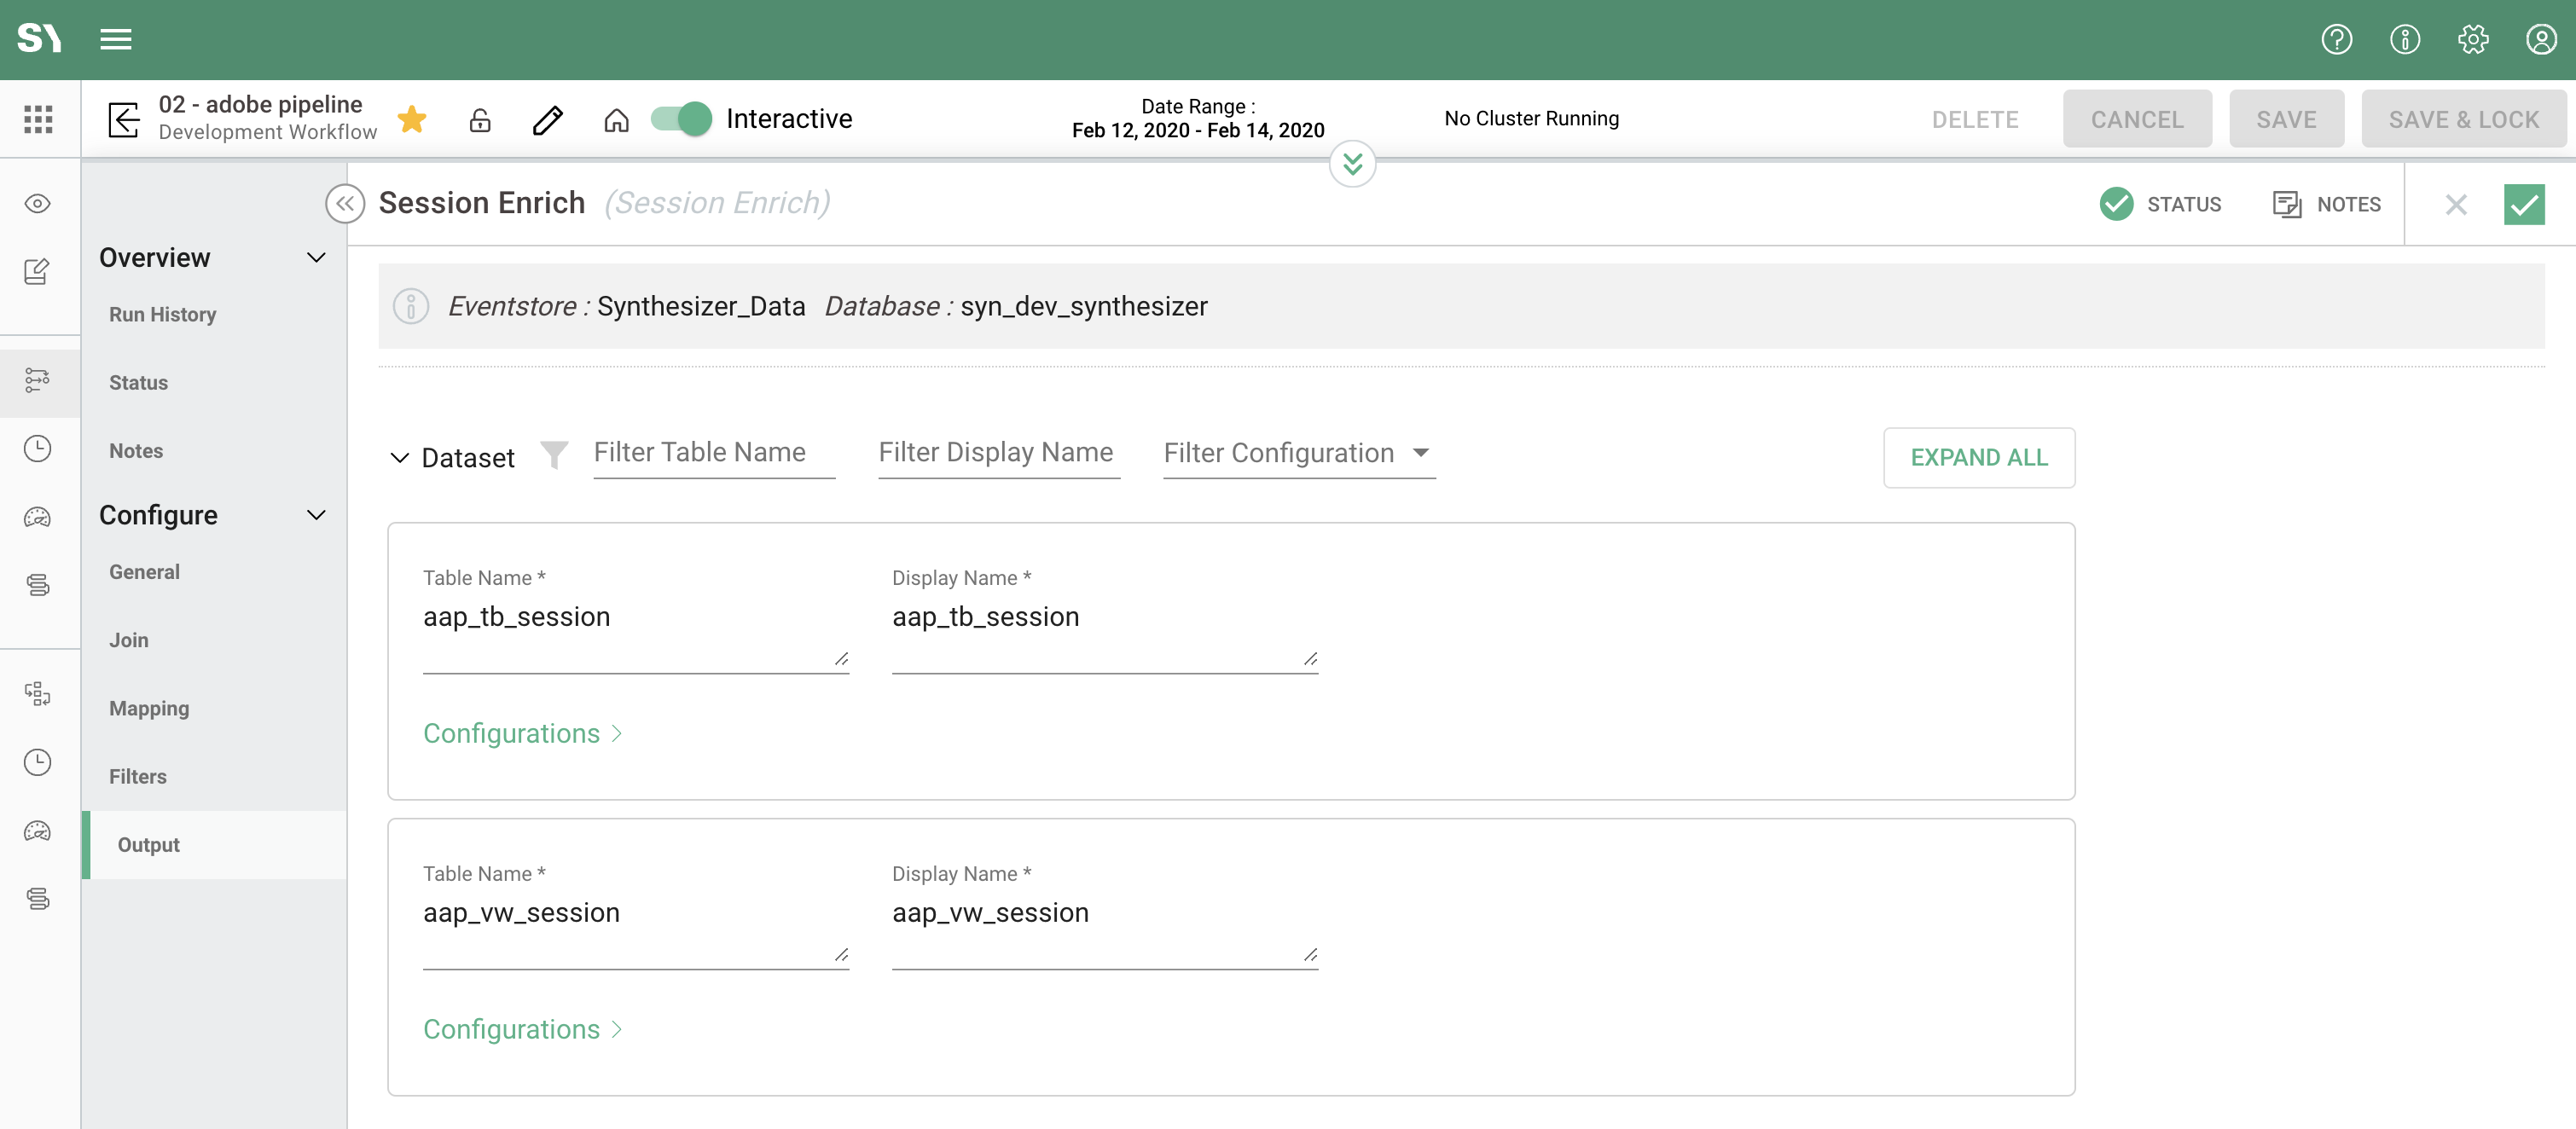Toggle the Interactive switch
Screen dimensions: 2576x1129
pyautogui.click(x=681, y=119)
